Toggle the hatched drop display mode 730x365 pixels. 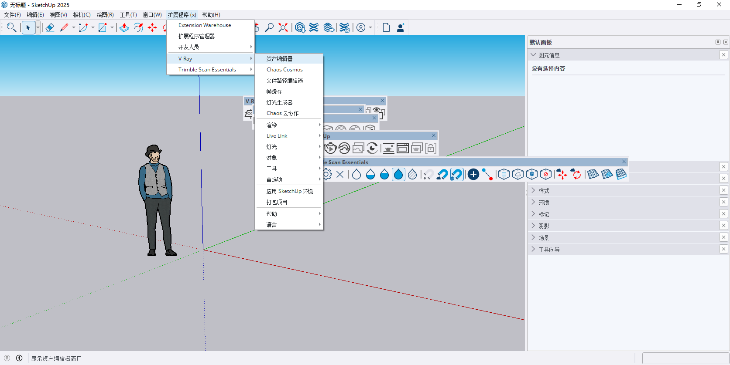[x=412, y=174]
